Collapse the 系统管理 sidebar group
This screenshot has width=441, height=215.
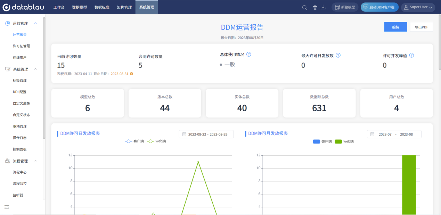35,69
